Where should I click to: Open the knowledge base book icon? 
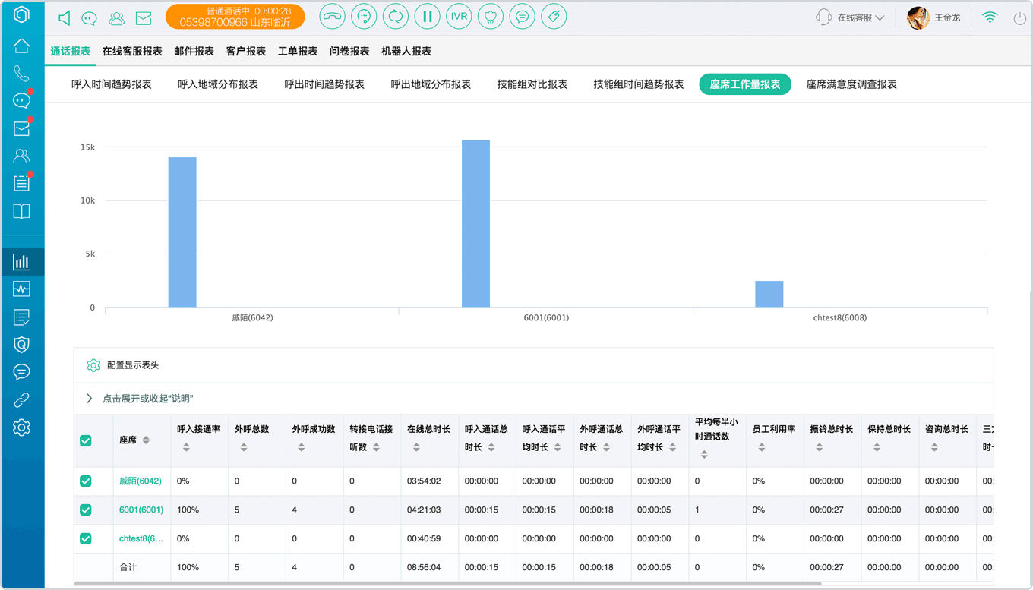[21, 211]
